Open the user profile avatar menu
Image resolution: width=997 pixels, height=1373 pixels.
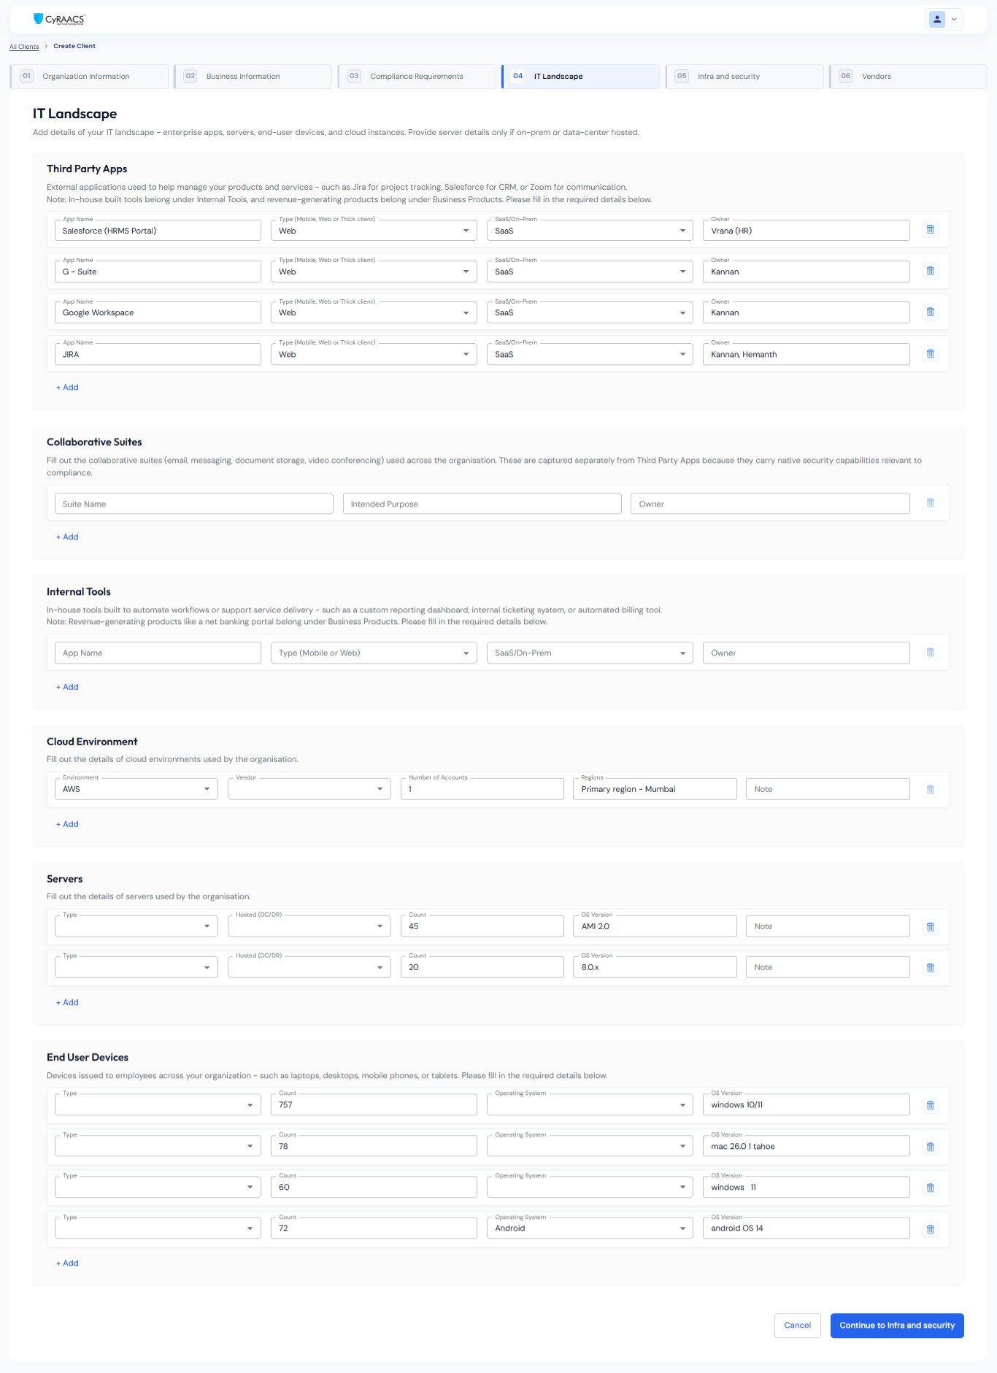944,19
